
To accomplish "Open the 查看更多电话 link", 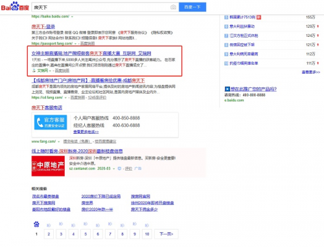I will (86, 132).
